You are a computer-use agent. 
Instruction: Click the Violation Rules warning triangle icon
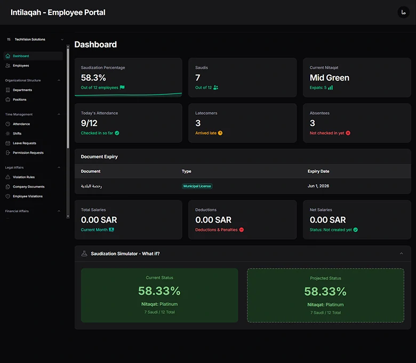tap(7, 177)
